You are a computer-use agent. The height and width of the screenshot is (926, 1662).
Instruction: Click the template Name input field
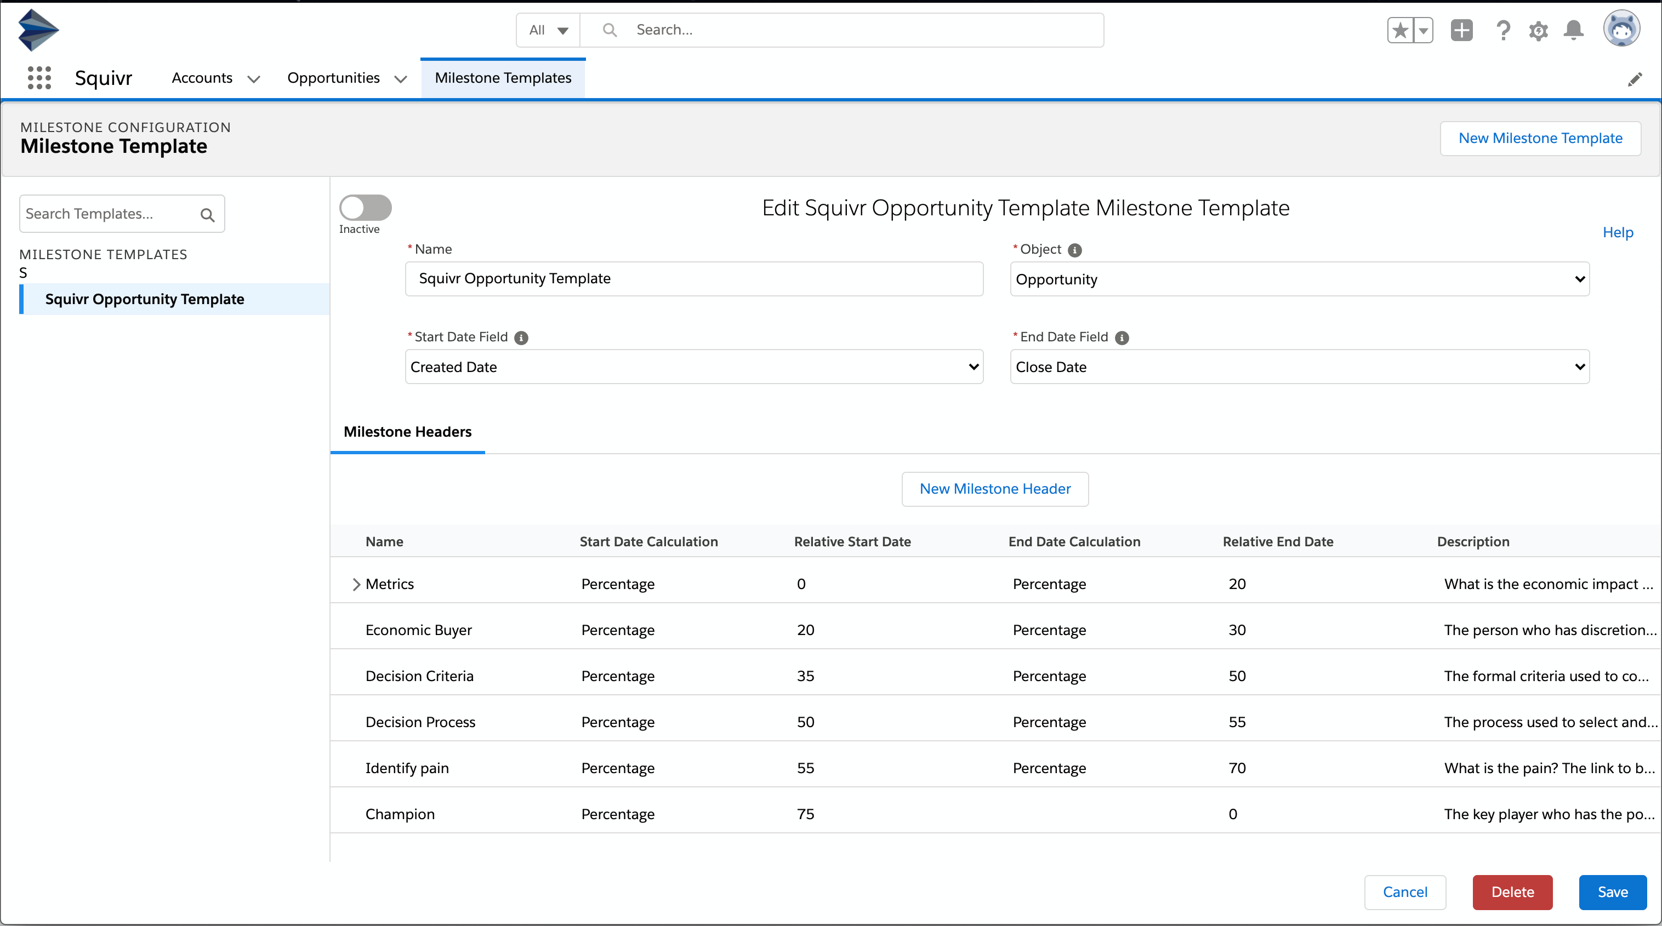coord(694,278)
